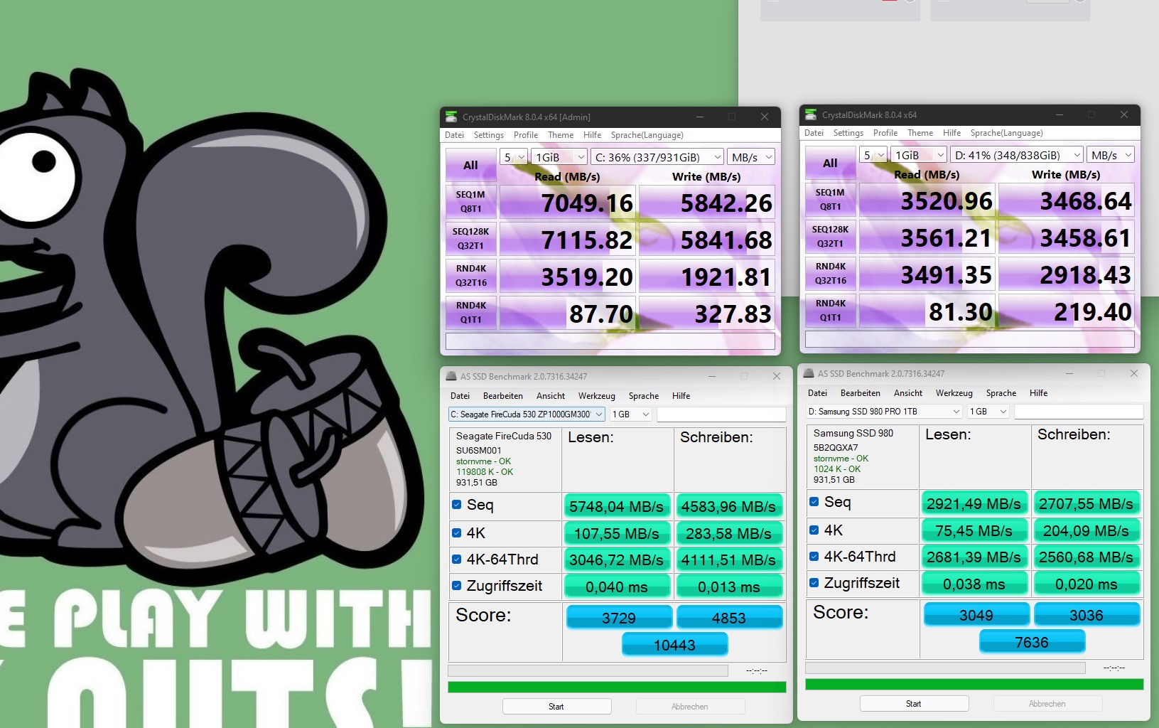Uncheck Seq test in Samsung AS SSD window
This screenshot has height=728, width=1159.
coord(814,502)
